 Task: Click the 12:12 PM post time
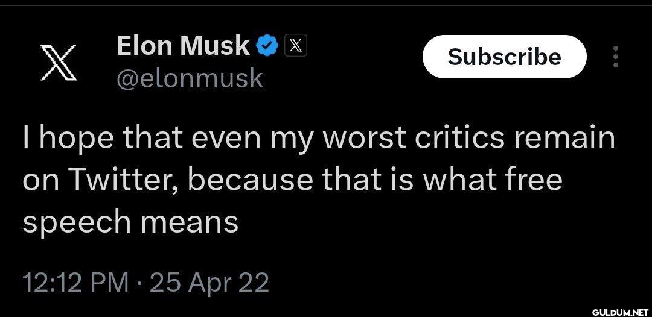tap(75, 284)
